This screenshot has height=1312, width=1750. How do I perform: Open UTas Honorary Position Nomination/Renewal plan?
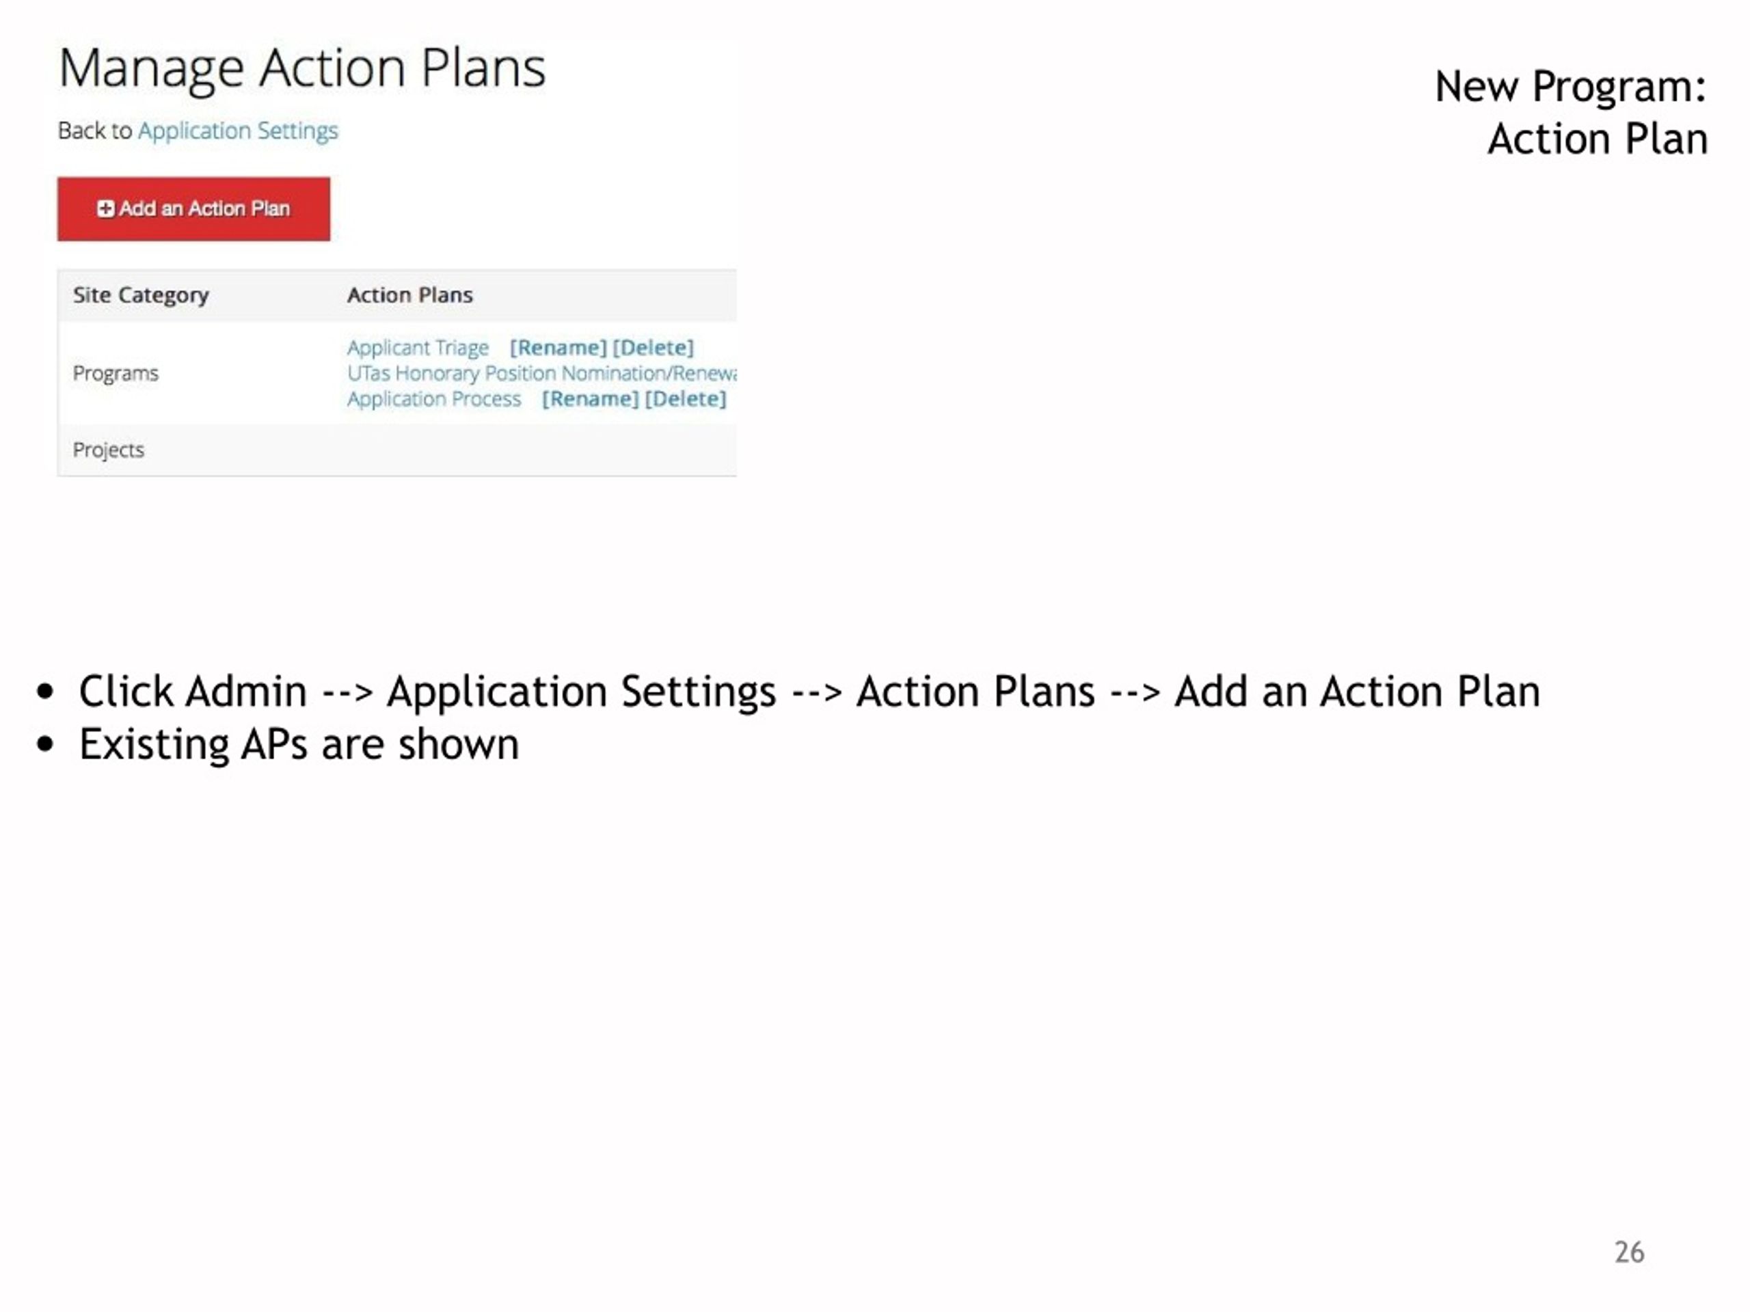pos(541,373)
